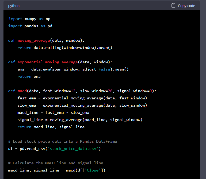This screenshot has height=179, width=206.
Task: Click the line "return macd_line, signal_line"
Action: click(51, 127)
